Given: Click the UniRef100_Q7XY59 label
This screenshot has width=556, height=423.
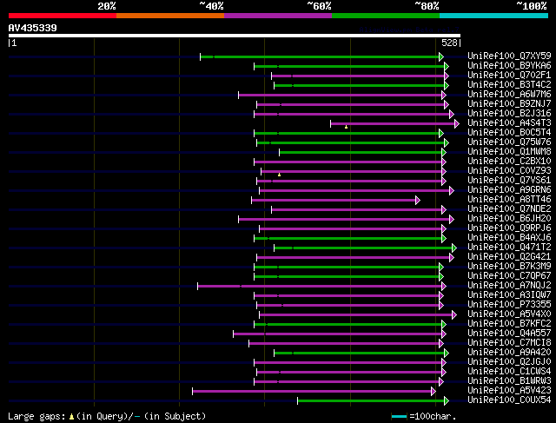Looking at the screenshot, I should tap(509, 56).
